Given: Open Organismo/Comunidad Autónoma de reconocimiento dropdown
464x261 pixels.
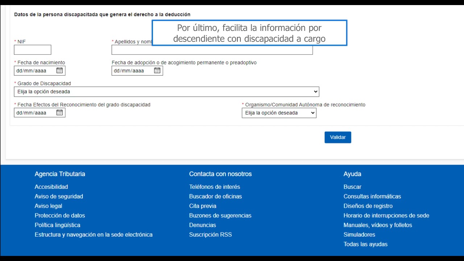Looking at the screenshot, I should pos(279,113).
